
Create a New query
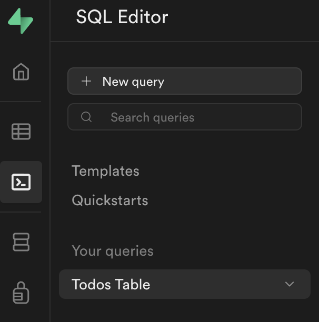click(x=184, y=82)
